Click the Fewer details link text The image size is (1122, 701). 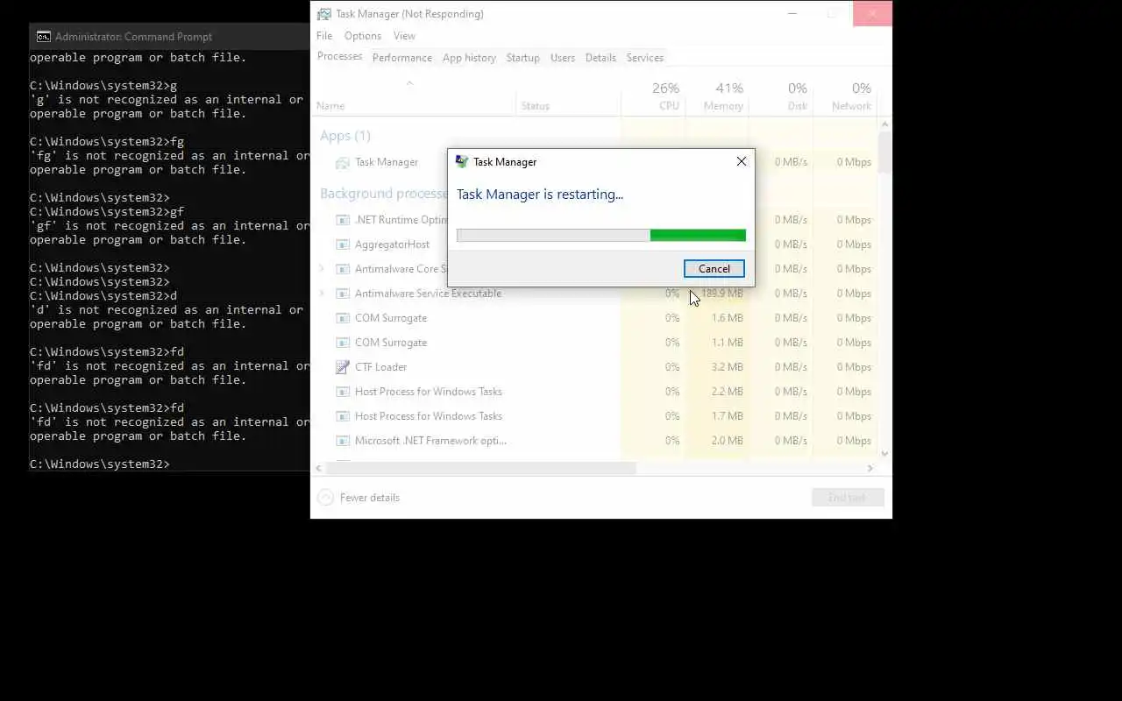[370, 498]
